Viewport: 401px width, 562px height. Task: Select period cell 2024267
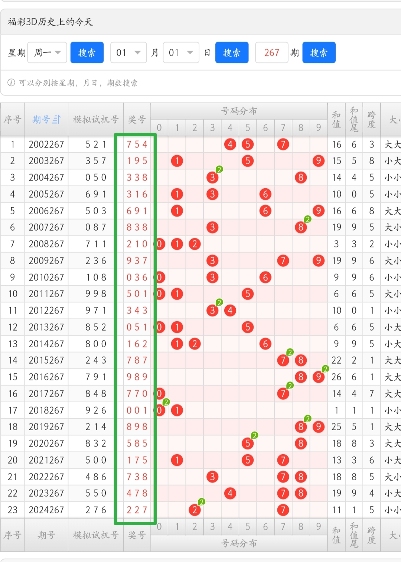[x=46, y=510]
